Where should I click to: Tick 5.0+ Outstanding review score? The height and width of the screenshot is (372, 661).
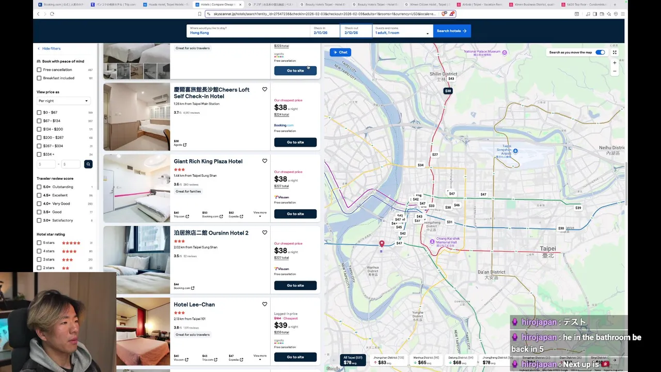(x=39, y=187)
